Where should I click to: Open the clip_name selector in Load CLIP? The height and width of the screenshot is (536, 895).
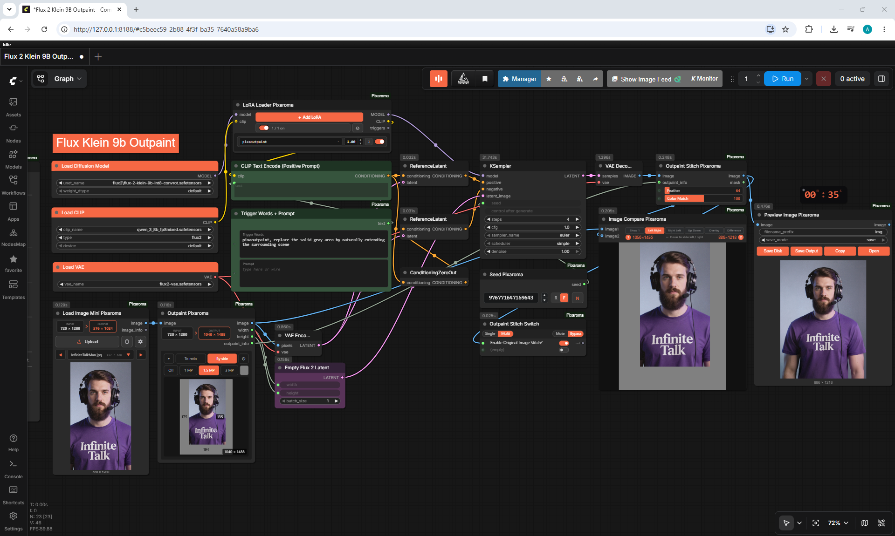tap(135, 230)
